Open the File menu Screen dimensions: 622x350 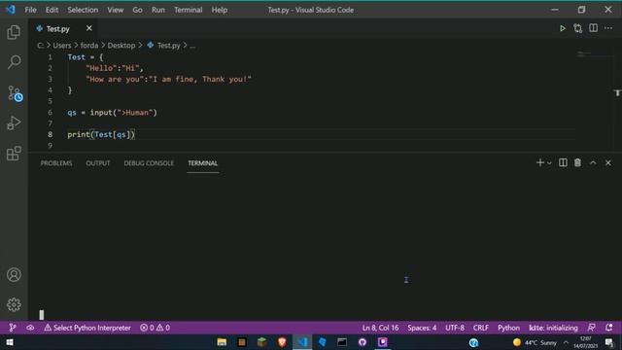tap(30, 10)
